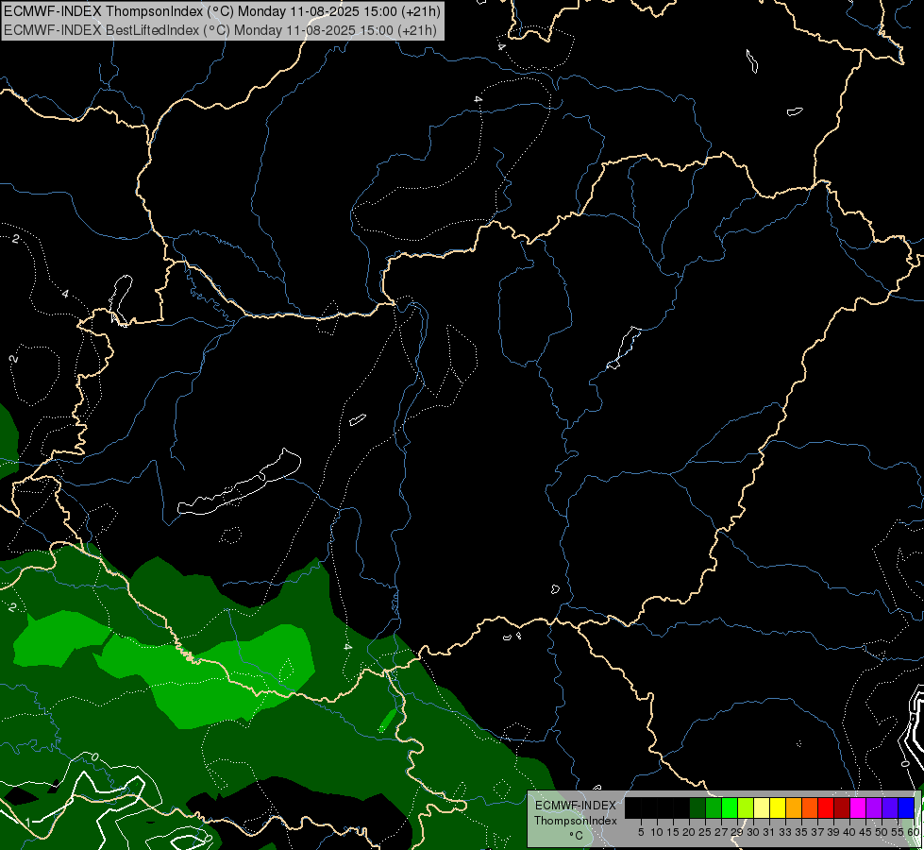Click the ThompsonIndex title line at top
The image size is (924, 850).
[x=222, y=11]
